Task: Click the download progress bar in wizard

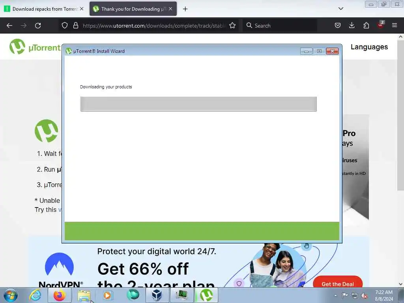Action: point(198,104)
